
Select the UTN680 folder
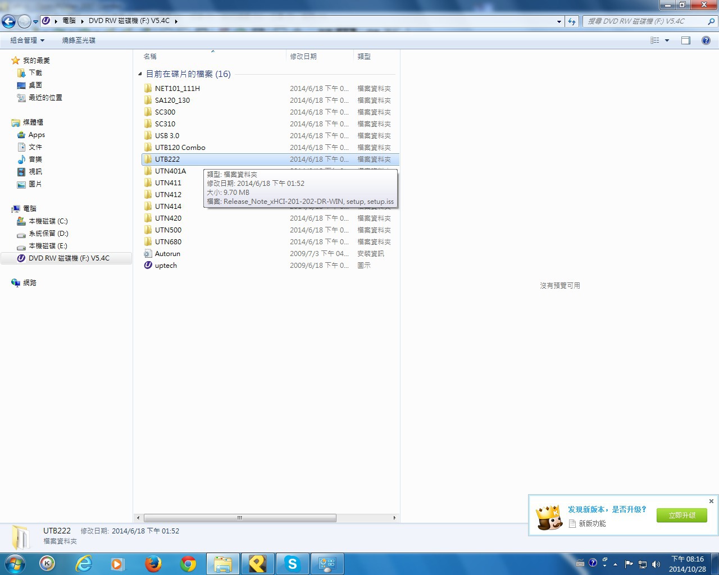[x=270, y=241]
